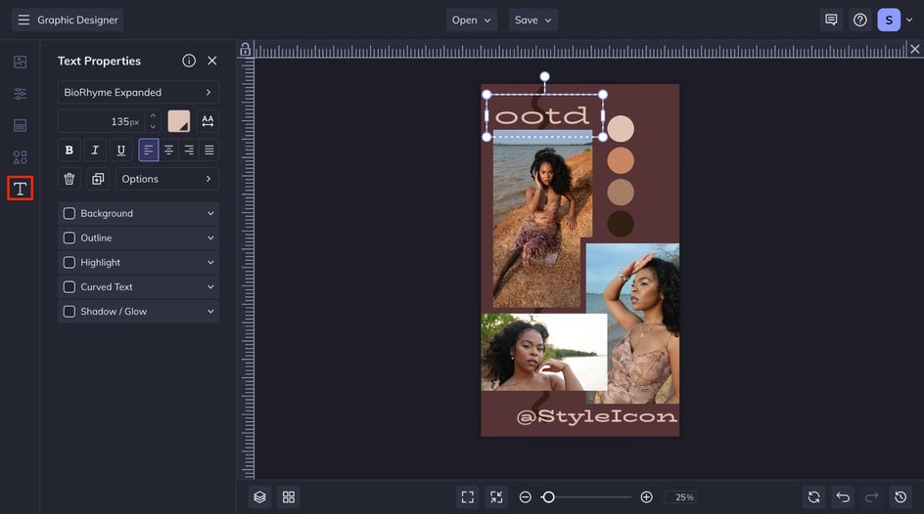924x514 pixels.
Task: Align text right
Action: [189, 150]
